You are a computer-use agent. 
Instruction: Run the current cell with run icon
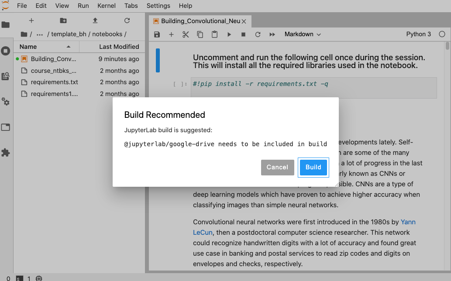[229, 34]
